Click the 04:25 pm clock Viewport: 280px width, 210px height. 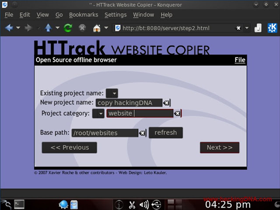(228, 204)
